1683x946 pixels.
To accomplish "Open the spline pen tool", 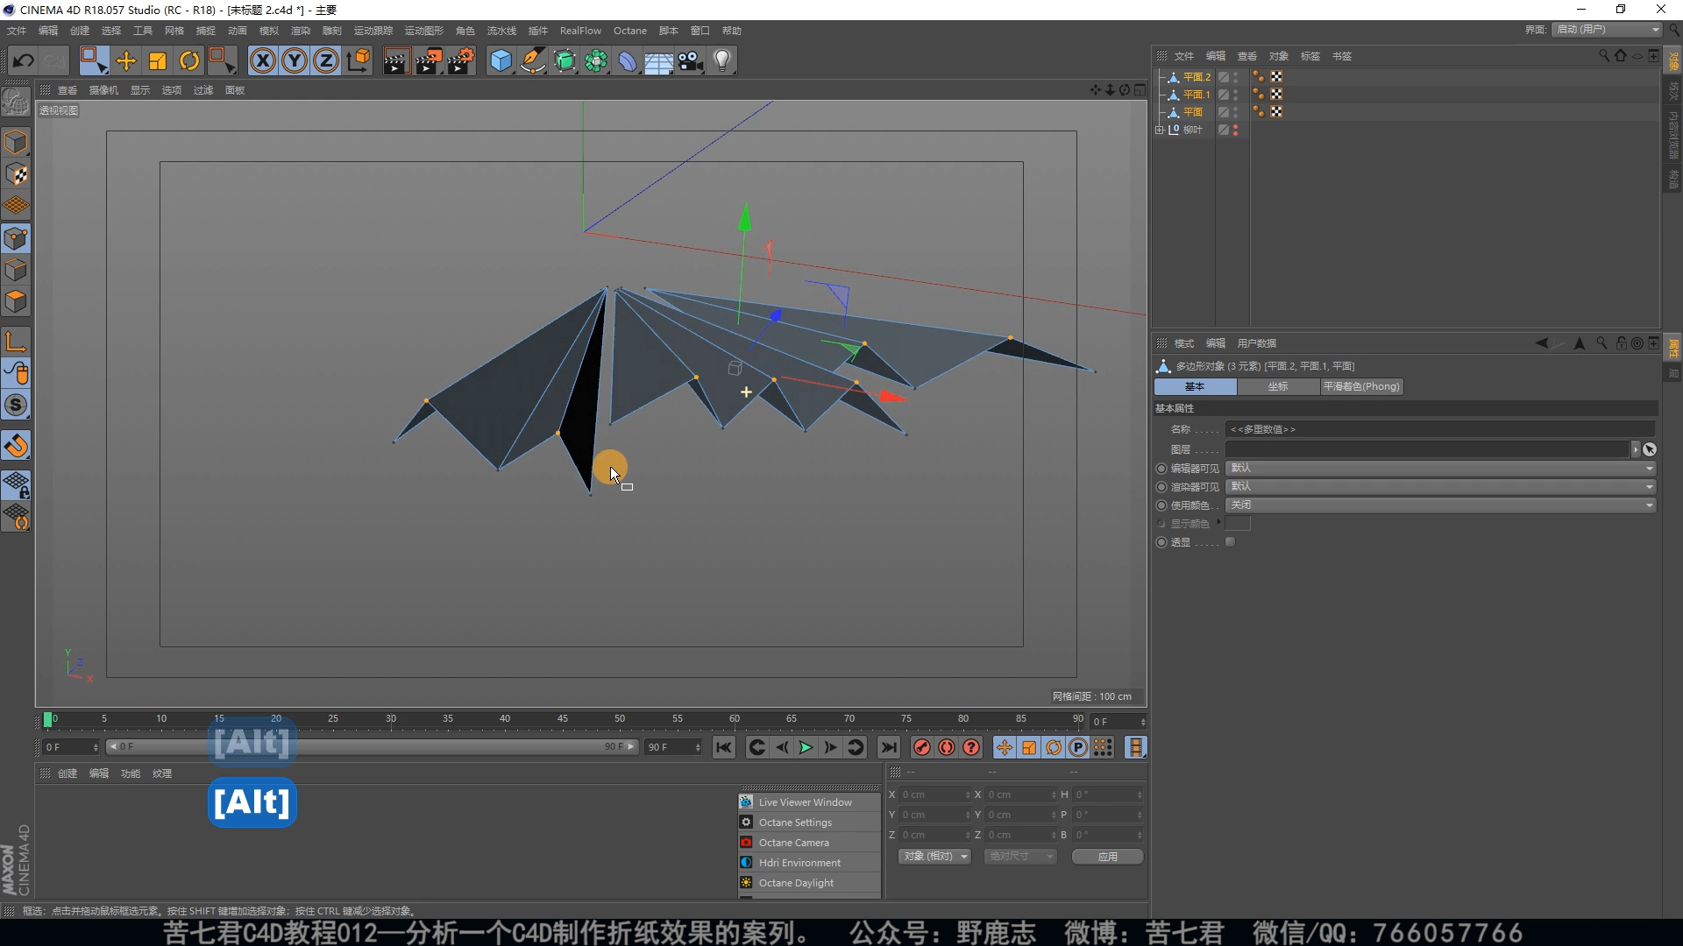I will (533, 60).
